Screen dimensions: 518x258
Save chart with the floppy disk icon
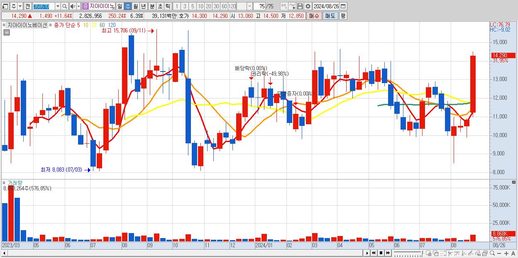point(300,6)
